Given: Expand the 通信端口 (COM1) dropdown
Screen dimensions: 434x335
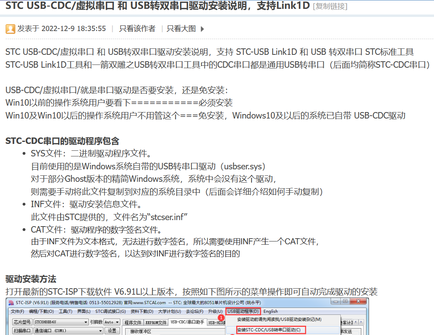Looking at the screenshot, I should (x=100, y=331).
